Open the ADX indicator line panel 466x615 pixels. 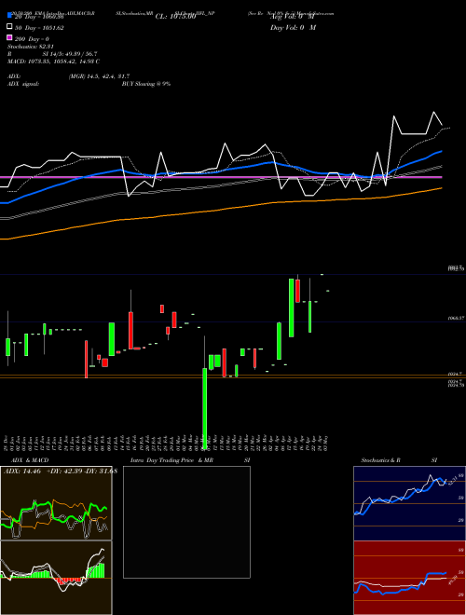click(56, 503)
